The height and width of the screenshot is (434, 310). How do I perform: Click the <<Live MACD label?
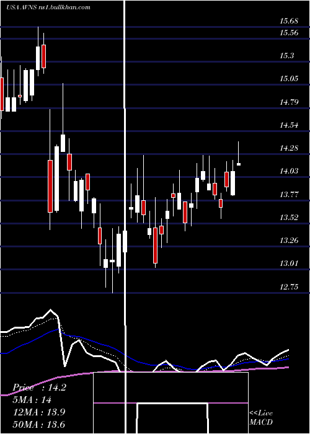click(261, 417)
